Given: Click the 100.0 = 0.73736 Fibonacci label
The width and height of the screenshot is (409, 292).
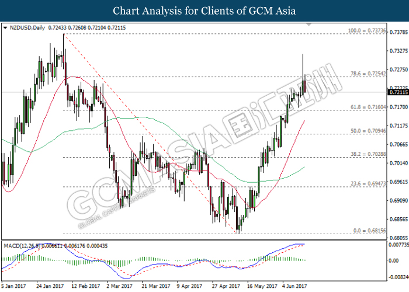Looking at the screenshot, I should 367,30.
